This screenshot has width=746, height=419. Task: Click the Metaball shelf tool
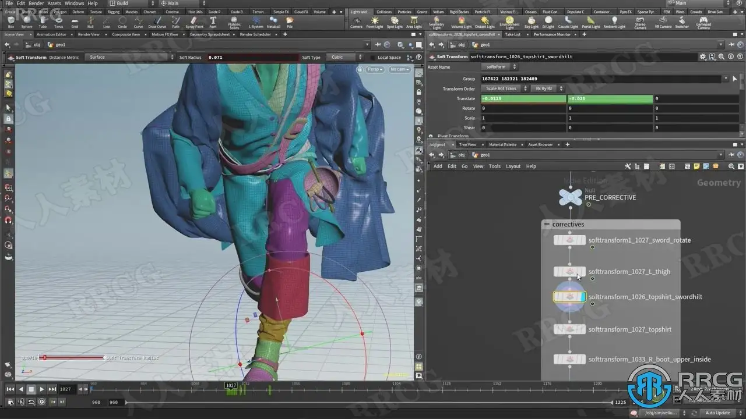click(273, 22)
